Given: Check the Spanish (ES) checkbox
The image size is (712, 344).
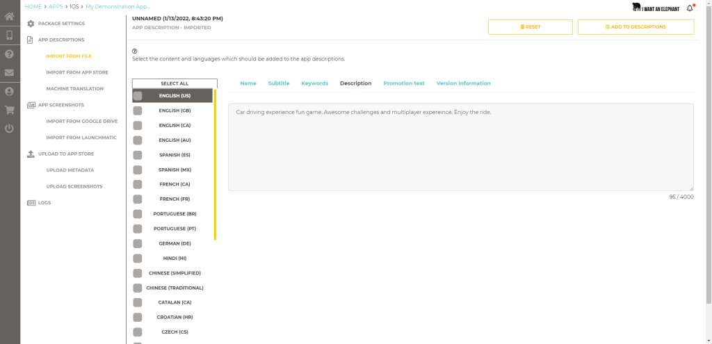Looking at the screenshot, I should pyautogui.click(x=138, y=155).
